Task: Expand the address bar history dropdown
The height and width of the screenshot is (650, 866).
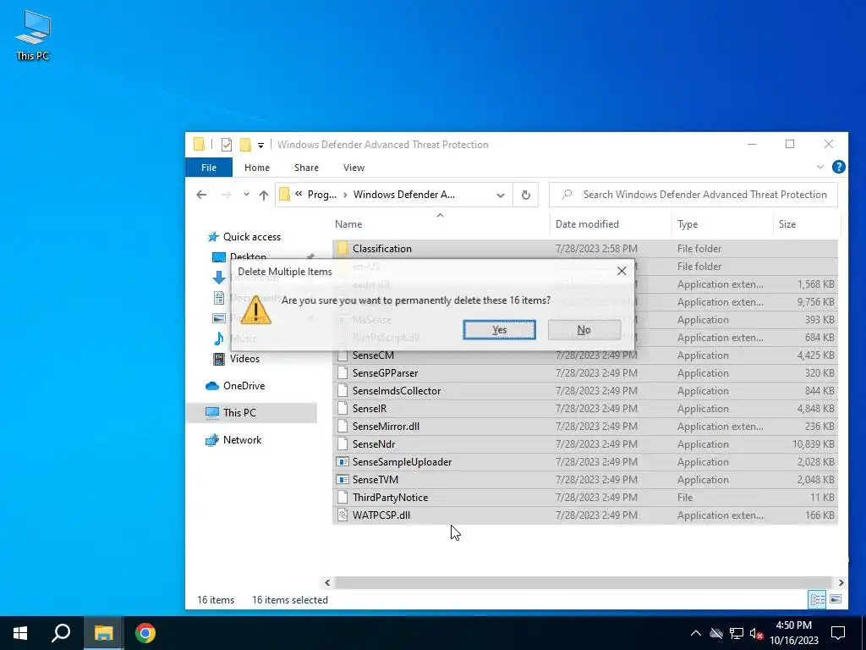Action: click(501, 196)
